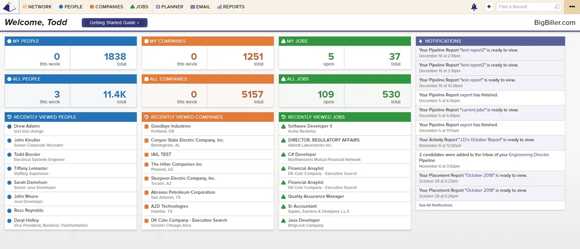This screenshot has width=580, height=249.
Task: Click the BigBiller logo icon
Action: pos(9,7)
